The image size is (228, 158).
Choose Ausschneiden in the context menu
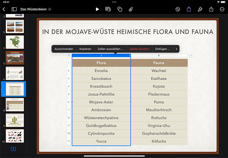(64, 49)
